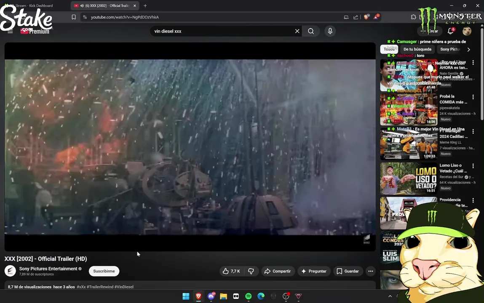Click the #TrailerRewind hashtag
484x303 pixels.
100,287
